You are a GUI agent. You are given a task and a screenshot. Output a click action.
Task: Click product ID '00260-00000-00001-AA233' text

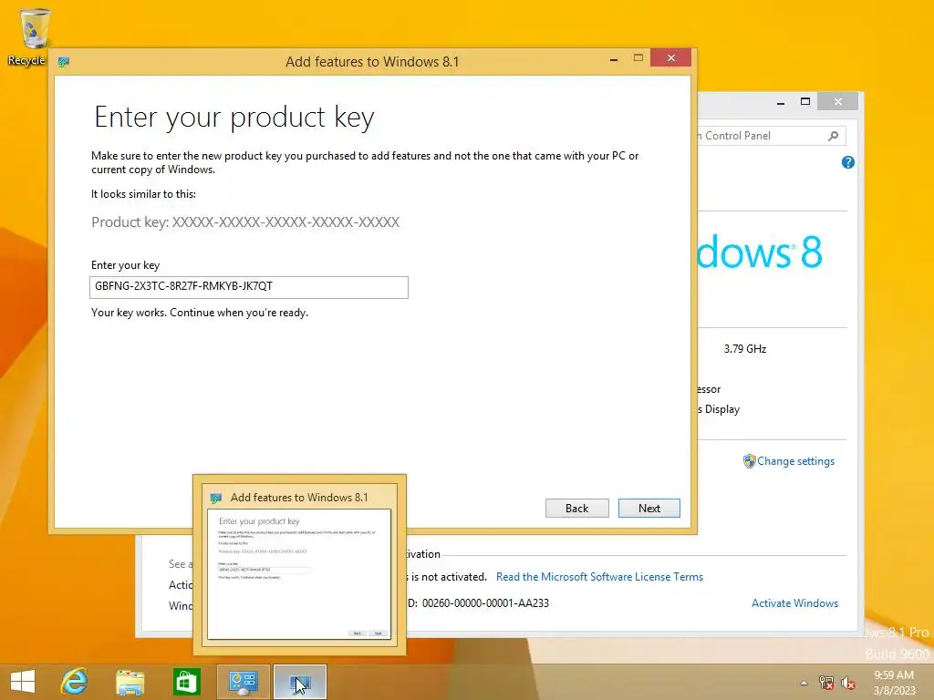(x=485, y=603)
